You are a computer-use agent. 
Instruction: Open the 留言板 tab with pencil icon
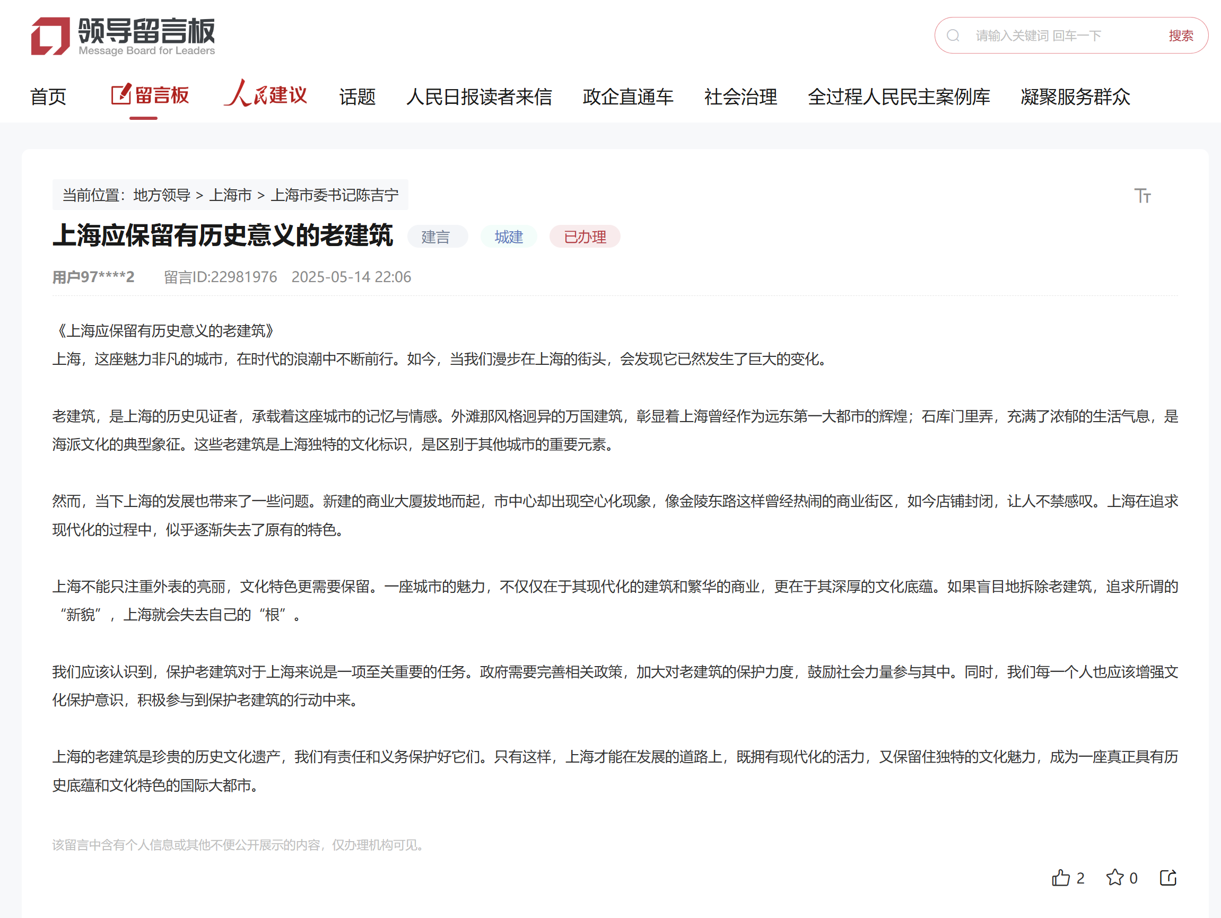150,96
